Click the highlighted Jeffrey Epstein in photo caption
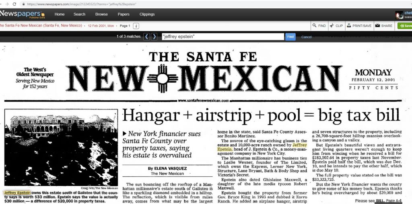This screenshot has width=412, height=204. pos(17,193)
